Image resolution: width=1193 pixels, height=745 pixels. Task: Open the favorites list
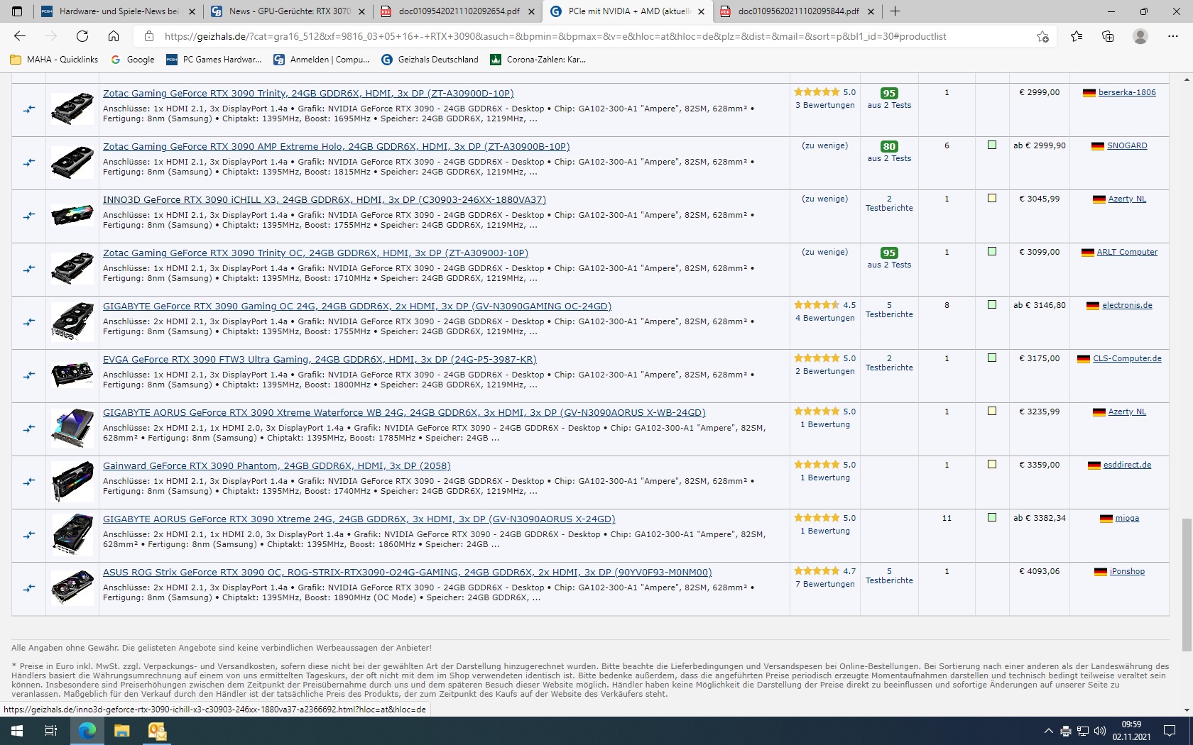click(1077, 36)
